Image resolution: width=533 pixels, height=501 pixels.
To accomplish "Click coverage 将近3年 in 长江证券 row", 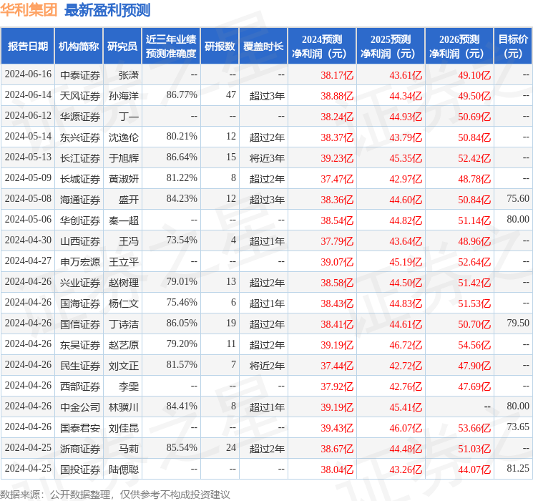I will (267, 158).
